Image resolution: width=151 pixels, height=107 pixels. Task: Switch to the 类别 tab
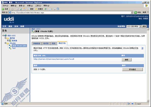(54, 43)
